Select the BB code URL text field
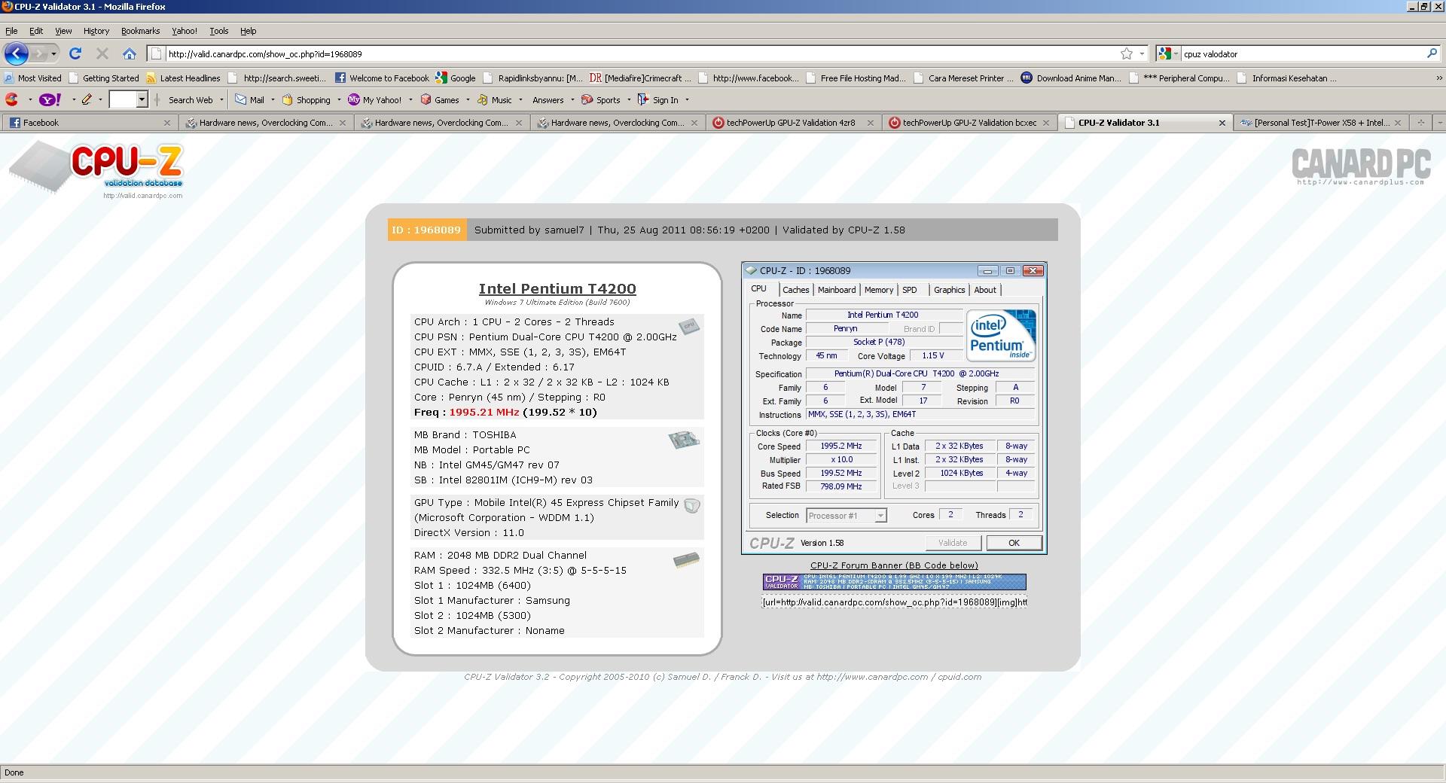 [x=894, y=602]
